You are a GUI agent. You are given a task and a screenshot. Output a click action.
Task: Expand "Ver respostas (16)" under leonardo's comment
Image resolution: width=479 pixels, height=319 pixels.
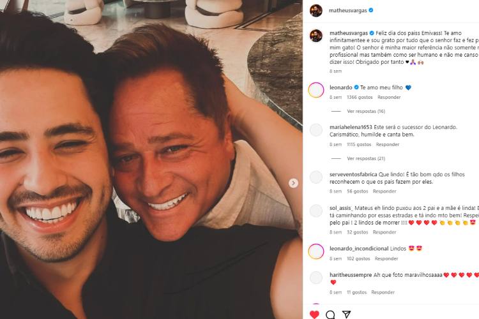366,111
